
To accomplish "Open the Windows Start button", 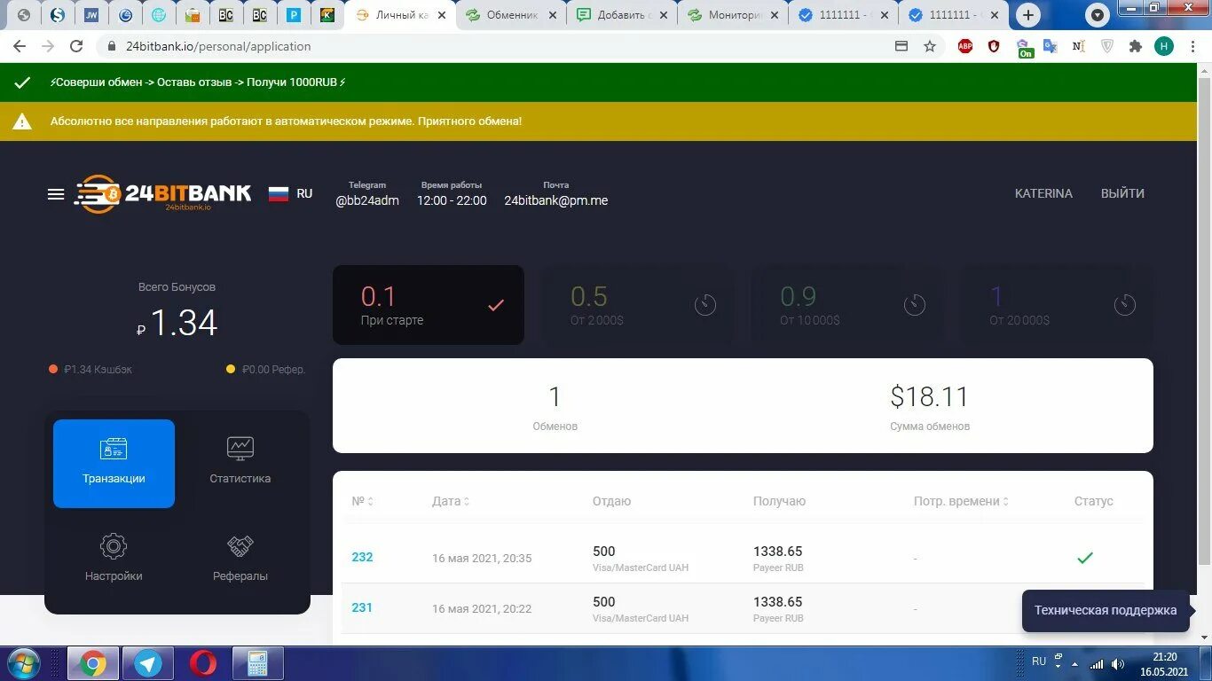I will pos(22,663).
